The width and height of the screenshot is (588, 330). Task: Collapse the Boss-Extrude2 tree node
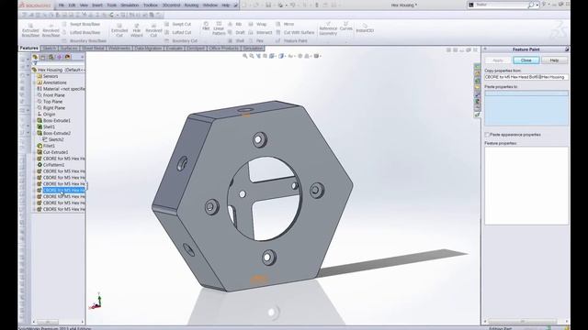point(34,133)
